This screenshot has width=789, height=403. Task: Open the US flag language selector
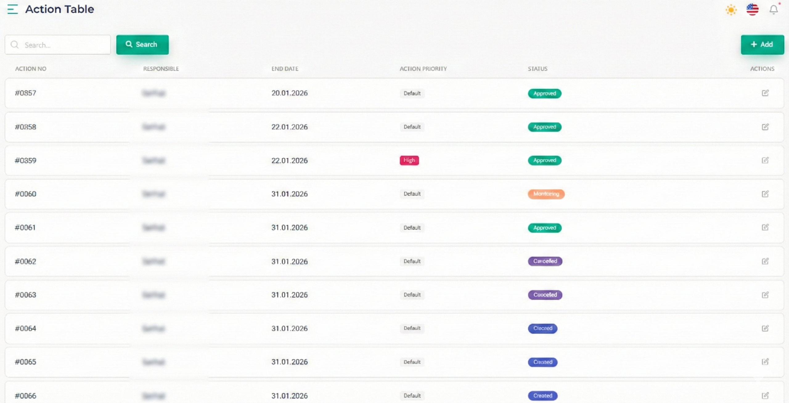coord(752,10)
